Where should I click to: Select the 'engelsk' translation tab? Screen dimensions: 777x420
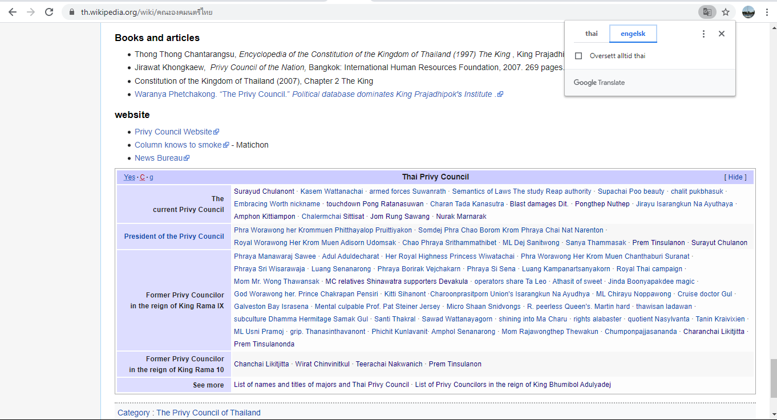pyautogui.click(x=633, y=34)
